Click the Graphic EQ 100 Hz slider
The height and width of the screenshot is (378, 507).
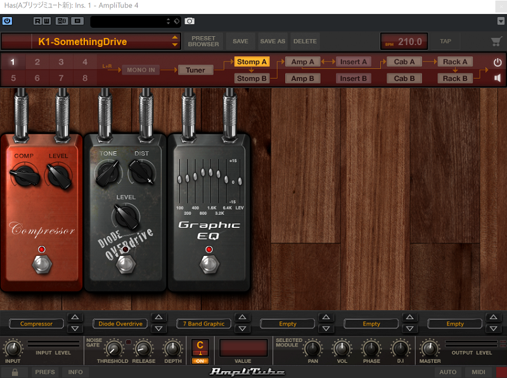click(180, 180)
